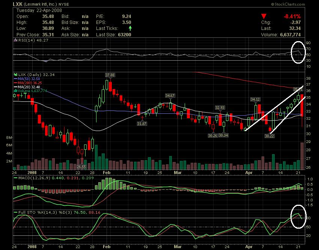
Task: Click the 70 mark on the RSI axis
Action: [308, 49]
